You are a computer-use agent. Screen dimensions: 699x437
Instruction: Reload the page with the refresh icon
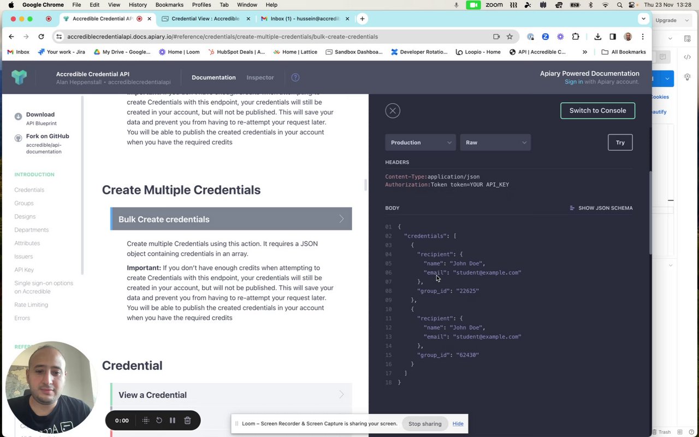coord(41,37)
